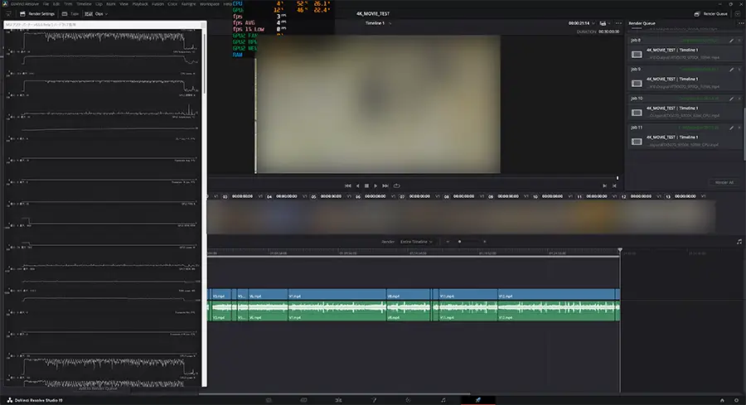Play forward in the viewer
This screenshot has width=746, height=405.
(x=375, y=186)
